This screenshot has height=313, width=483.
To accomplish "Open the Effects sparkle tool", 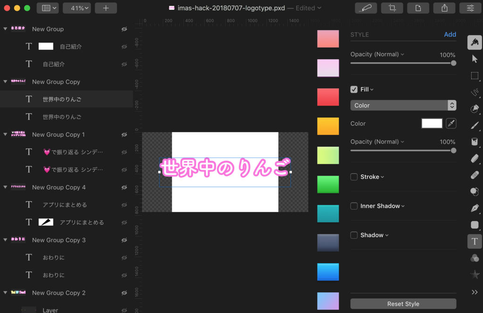I will coord(475,274).
